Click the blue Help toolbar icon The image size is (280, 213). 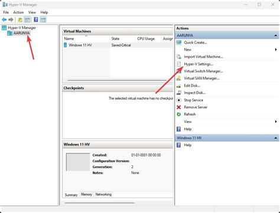tap(36, 19)
